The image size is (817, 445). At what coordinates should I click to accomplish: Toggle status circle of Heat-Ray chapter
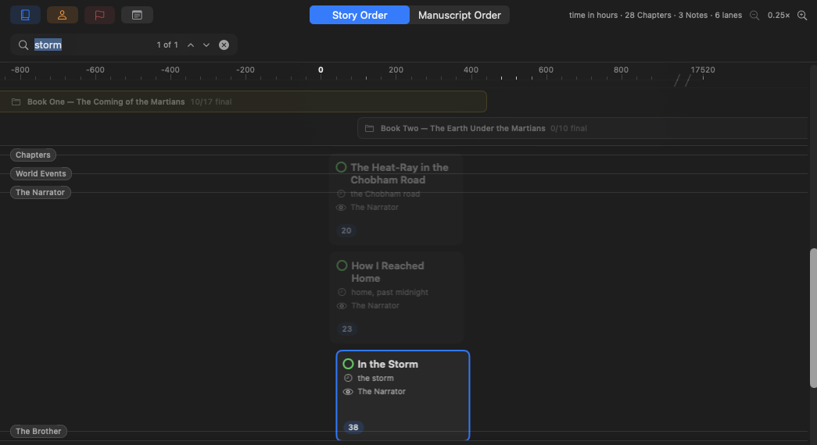click(x=341, y=167)
